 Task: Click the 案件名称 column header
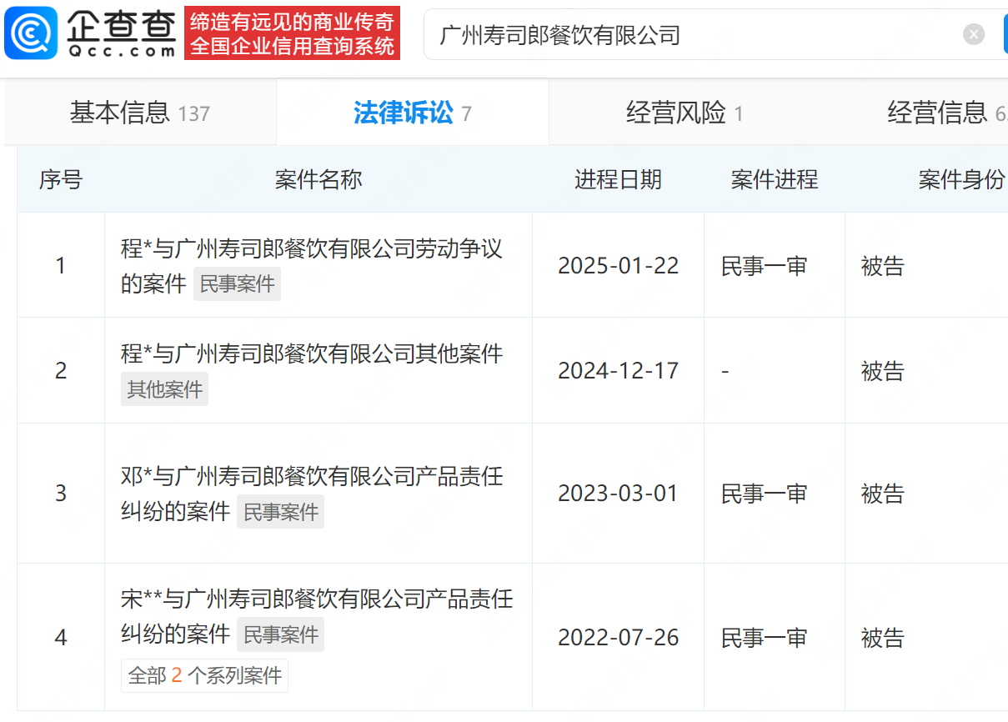(x=318, y=179)
